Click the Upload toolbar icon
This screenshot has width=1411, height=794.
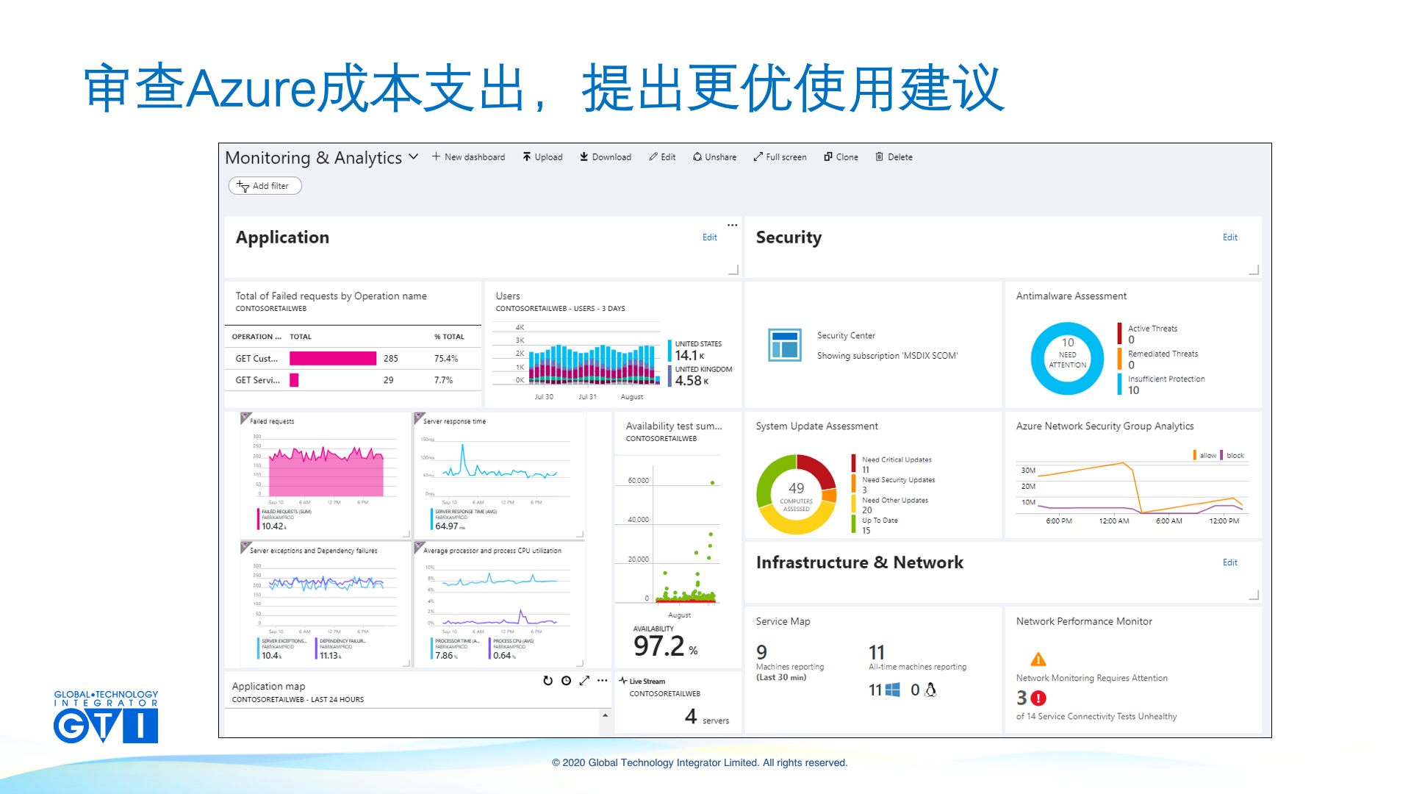(x=527, y=157)
